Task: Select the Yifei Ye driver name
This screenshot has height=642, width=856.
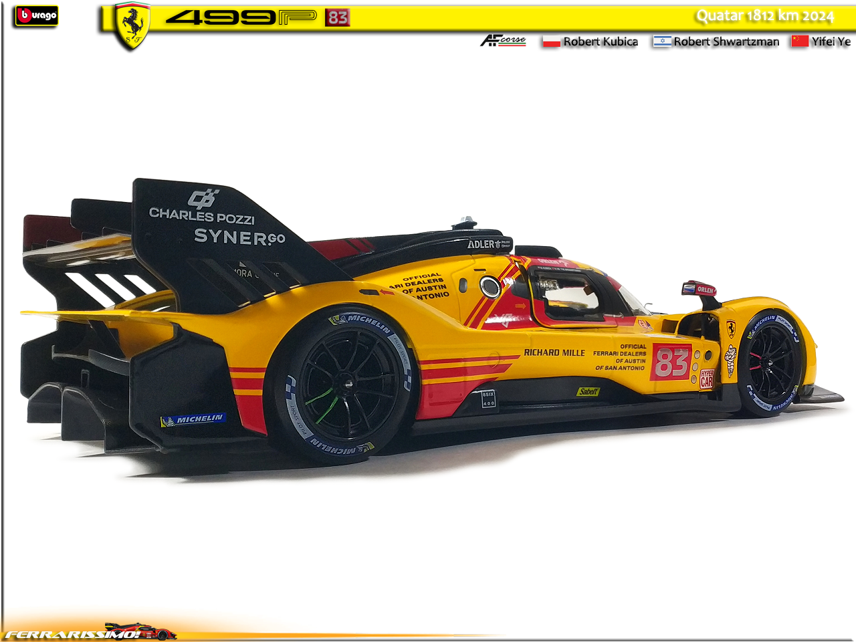Action: pyautogui.click(x=831, y=41)
